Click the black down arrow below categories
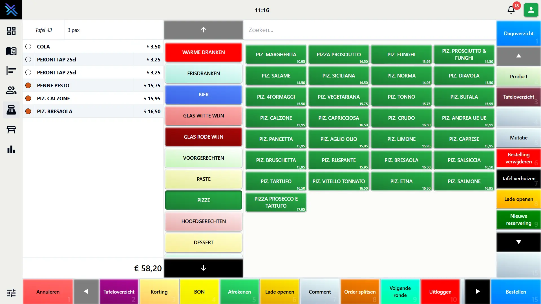This screenshot has height=304, width=541. pyautogui.click(x=204, y=268)
